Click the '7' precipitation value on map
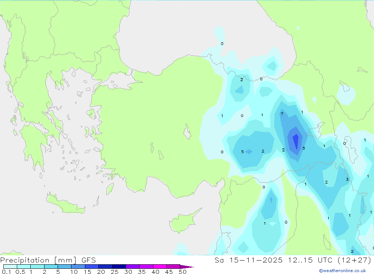Screen dimensions: 374x274 [282, 114]
